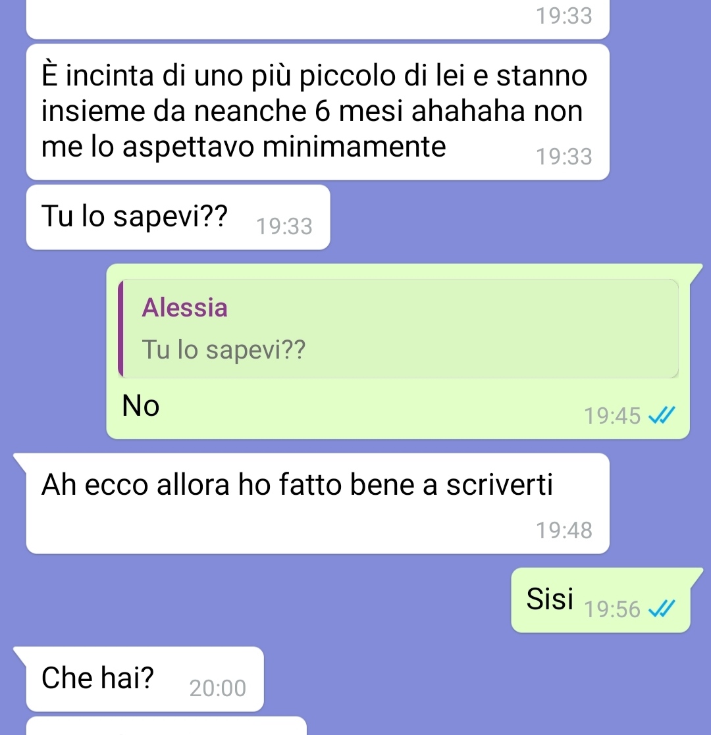
Task: Tap the 19:56 timestamp beside "Sisi"
Action: click(612, 609)
